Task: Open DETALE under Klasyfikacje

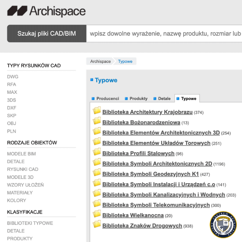Action: coord(16,231)
